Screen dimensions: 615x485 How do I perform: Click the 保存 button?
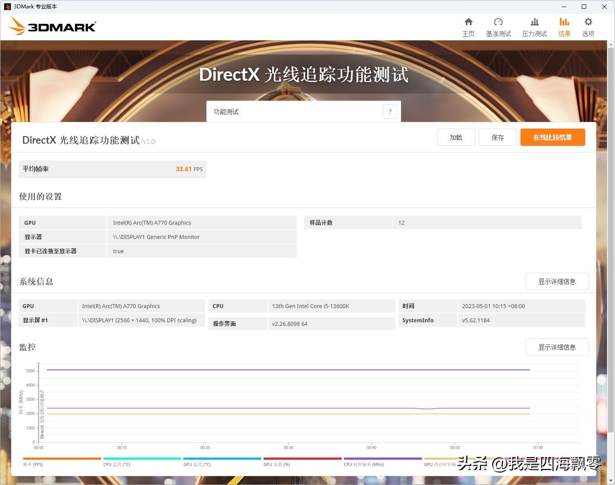pyautogui.click(x=497, y=137)
